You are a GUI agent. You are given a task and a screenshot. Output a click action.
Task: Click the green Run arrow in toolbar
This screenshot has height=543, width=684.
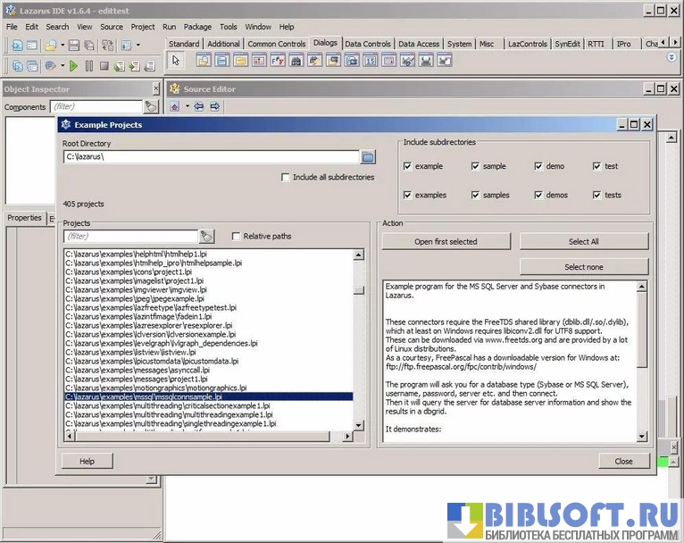tap(74, 65)
